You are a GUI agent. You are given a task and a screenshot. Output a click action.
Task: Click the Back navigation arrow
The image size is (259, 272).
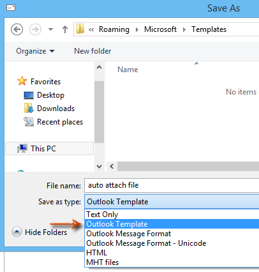pyautogui.click(x=17, y=29)
